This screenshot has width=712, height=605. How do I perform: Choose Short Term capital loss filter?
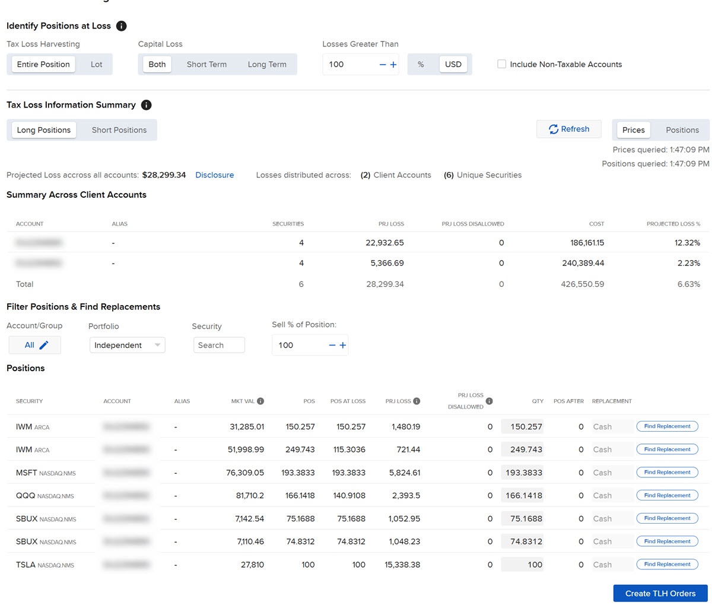coord(206,65)
